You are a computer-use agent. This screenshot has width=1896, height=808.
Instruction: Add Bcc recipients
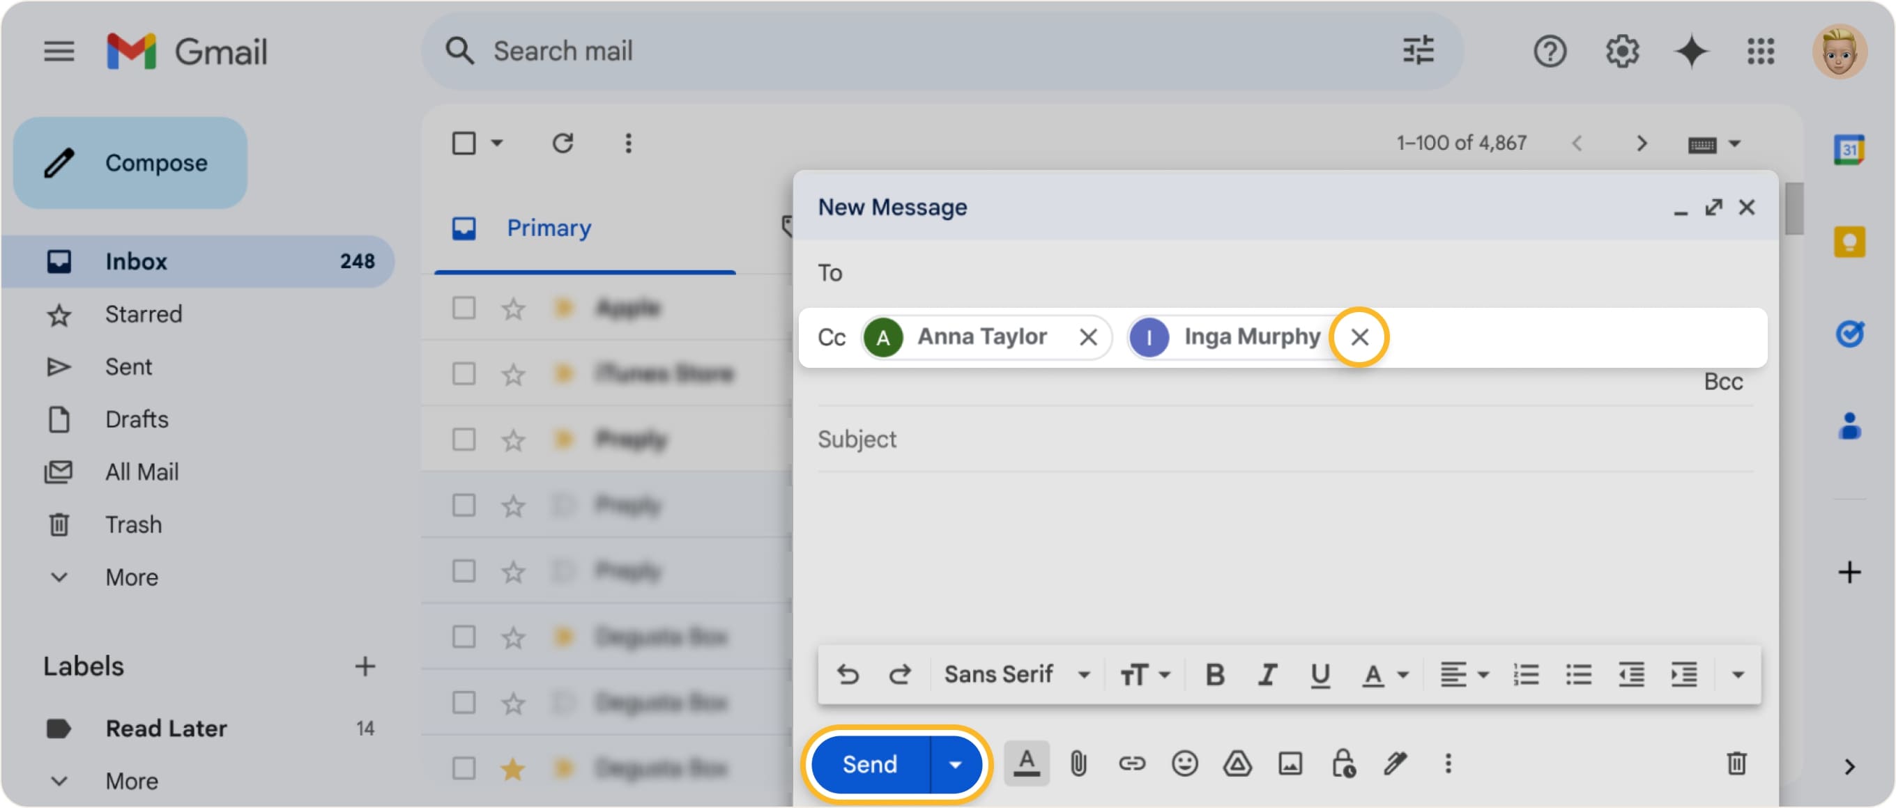tap(1724, 381)
